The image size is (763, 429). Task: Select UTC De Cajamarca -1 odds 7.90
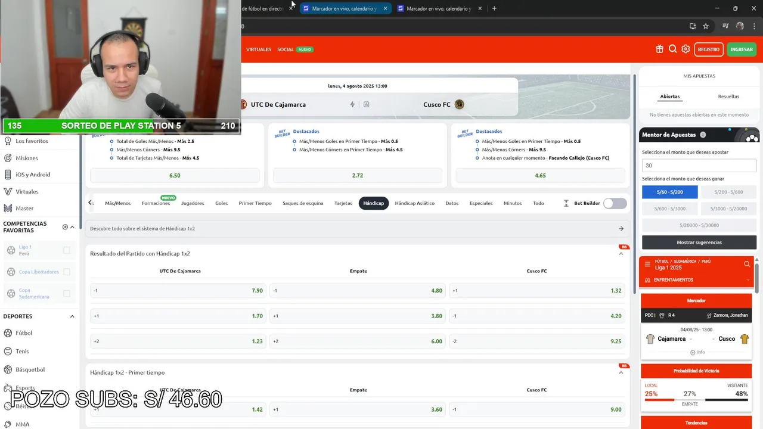178,291
